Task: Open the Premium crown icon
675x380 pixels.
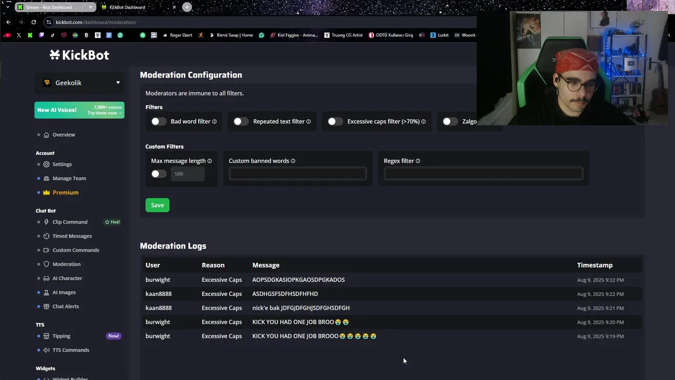Action: (x=46, y=193)
